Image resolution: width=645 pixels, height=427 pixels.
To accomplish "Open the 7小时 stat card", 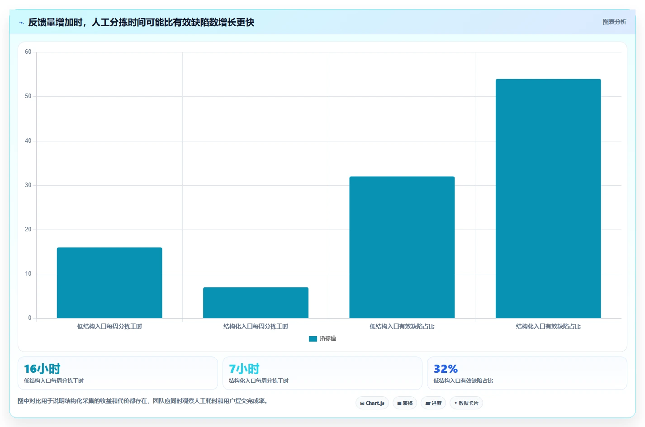I will (x=322, y=373).
